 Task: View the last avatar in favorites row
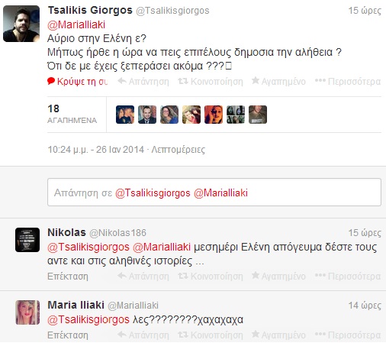pos(258,115)
